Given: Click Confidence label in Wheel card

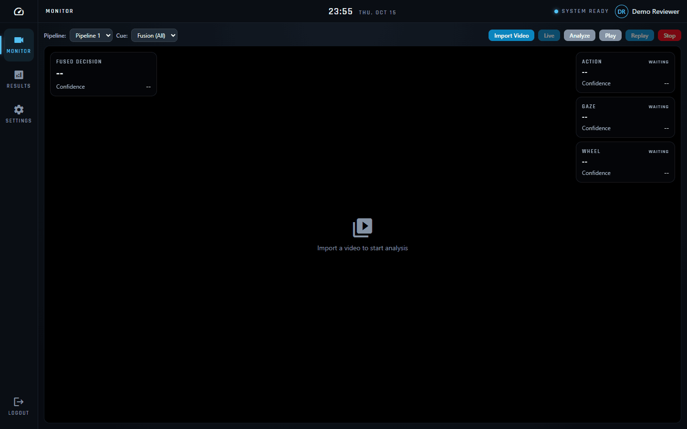Looking at the screenshot, I should (596, 173).
